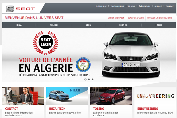Select SERVICE in the top navigation
Screen dimensions: 177x118
pos(158,6)
